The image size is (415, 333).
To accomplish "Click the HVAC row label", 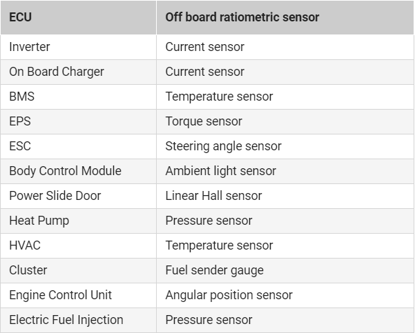I will [x=24, y=245].
